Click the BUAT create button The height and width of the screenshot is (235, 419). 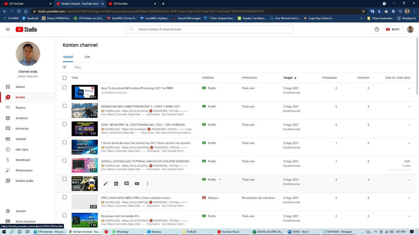pos(393,30)
